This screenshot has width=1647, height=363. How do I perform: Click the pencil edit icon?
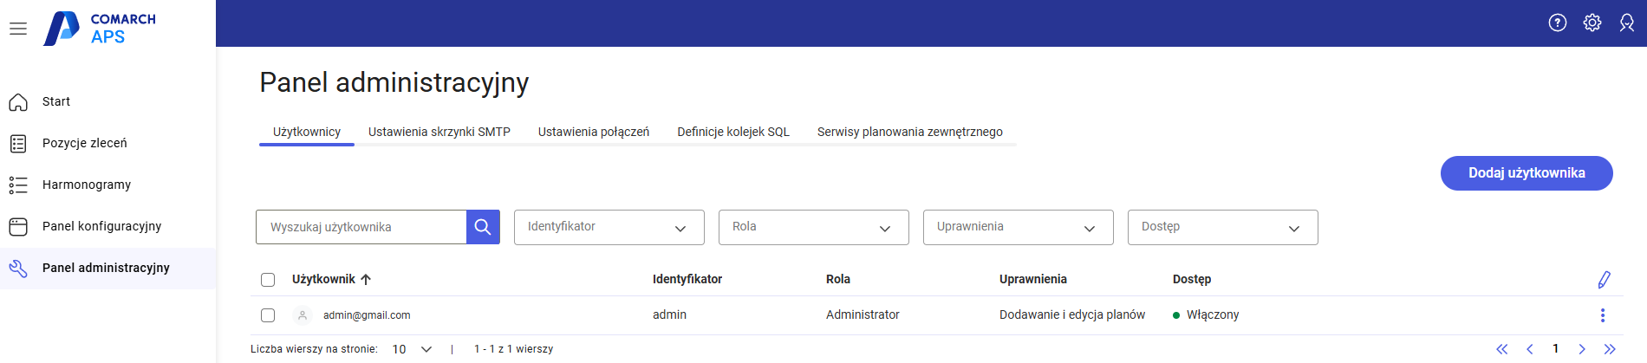click(1604, 279)
